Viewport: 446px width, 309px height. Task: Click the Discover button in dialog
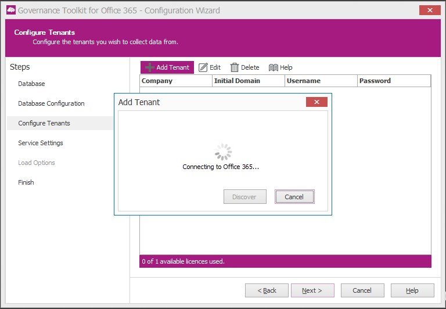(x=245, y=197)
